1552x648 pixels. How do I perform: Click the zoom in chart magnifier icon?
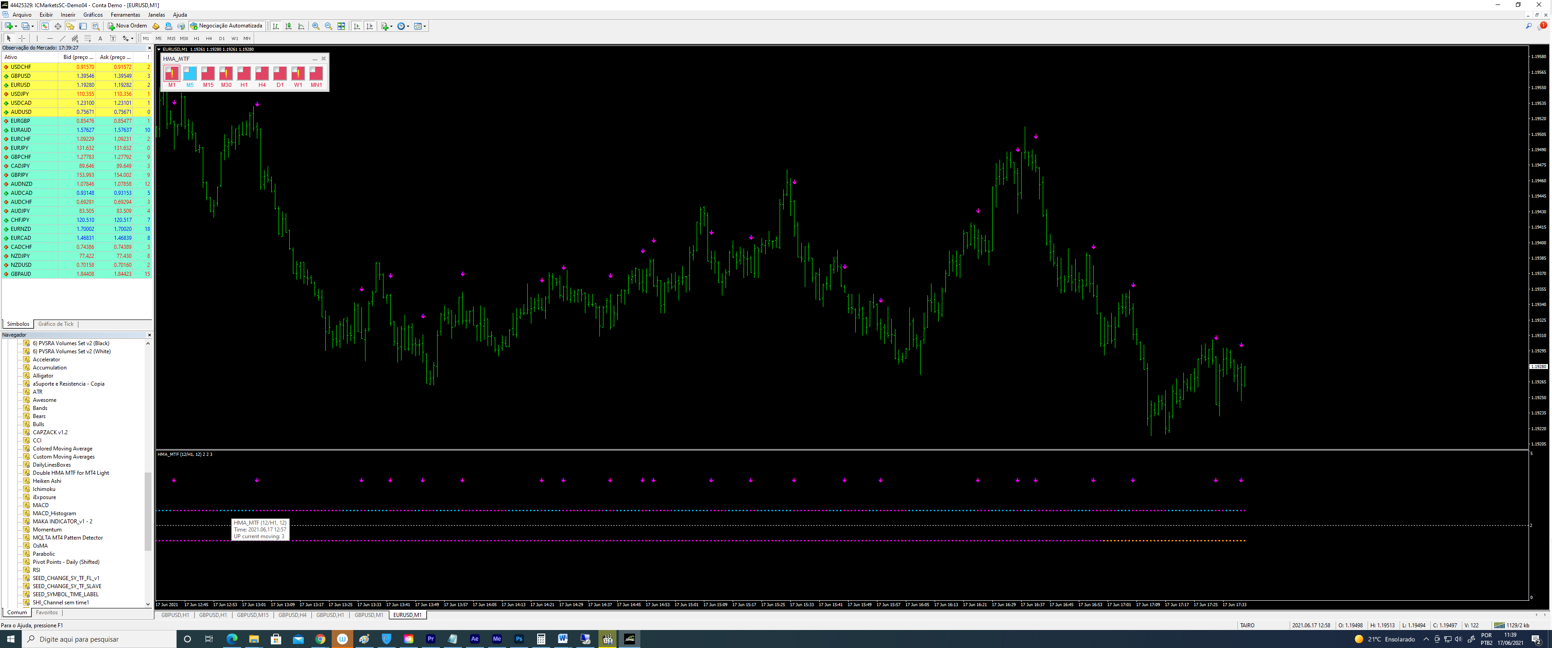[316, 26]
